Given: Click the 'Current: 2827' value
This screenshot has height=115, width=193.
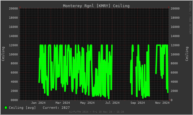Looking at the screenshot, I should pyautogui.click(x=56, y=108).
